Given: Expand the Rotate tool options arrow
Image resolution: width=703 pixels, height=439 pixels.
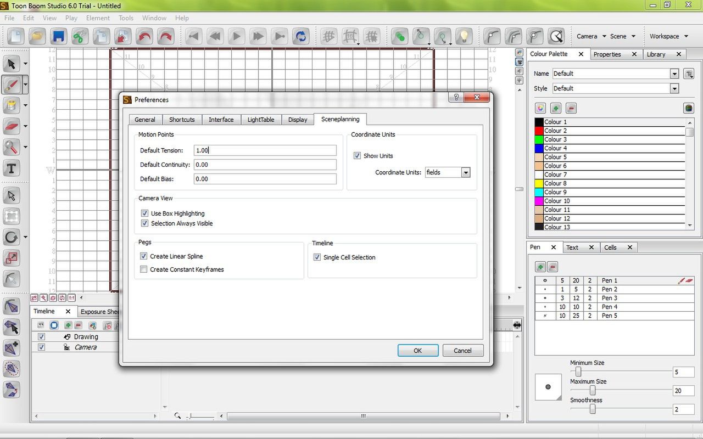Looking at the screenshot, I should click(x=25, y=238).
